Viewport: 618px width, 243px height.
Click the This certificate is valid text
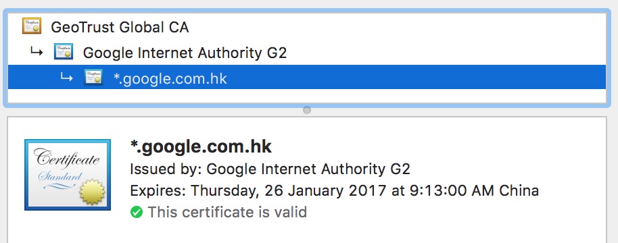tap(227, 213)
